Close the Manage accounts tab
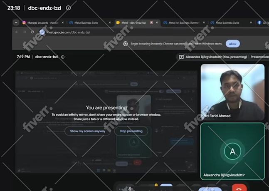Viewport: 269px width, 191px height. [x=63, y=22]
